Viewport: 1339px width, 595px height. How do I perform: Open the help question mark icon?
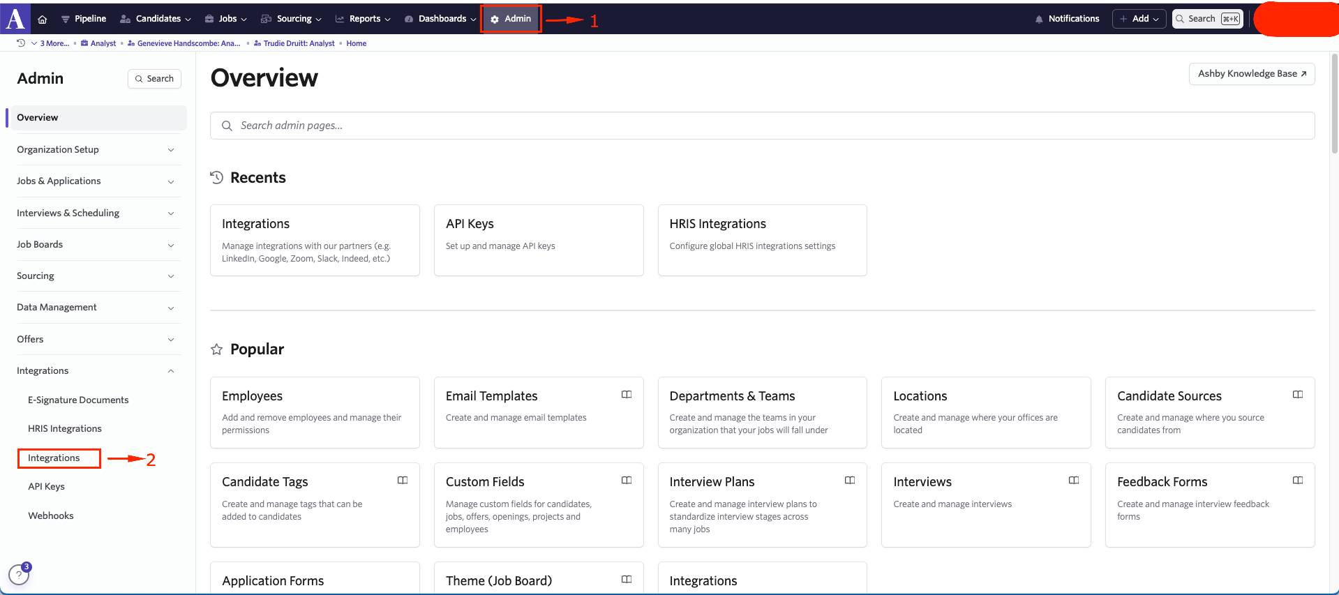(x=19, y=575)
